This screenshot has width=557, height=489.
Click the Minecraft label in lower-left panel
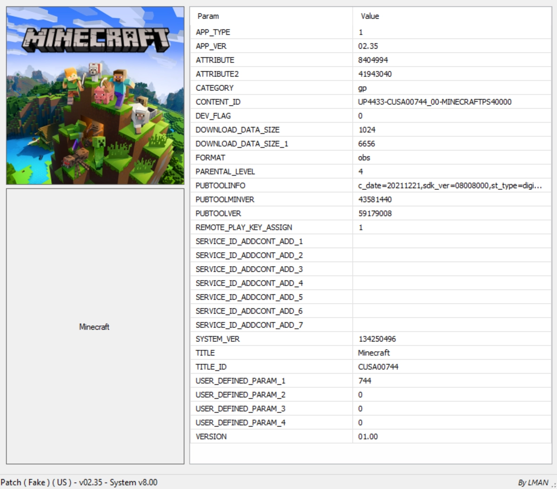click(94, 327)
